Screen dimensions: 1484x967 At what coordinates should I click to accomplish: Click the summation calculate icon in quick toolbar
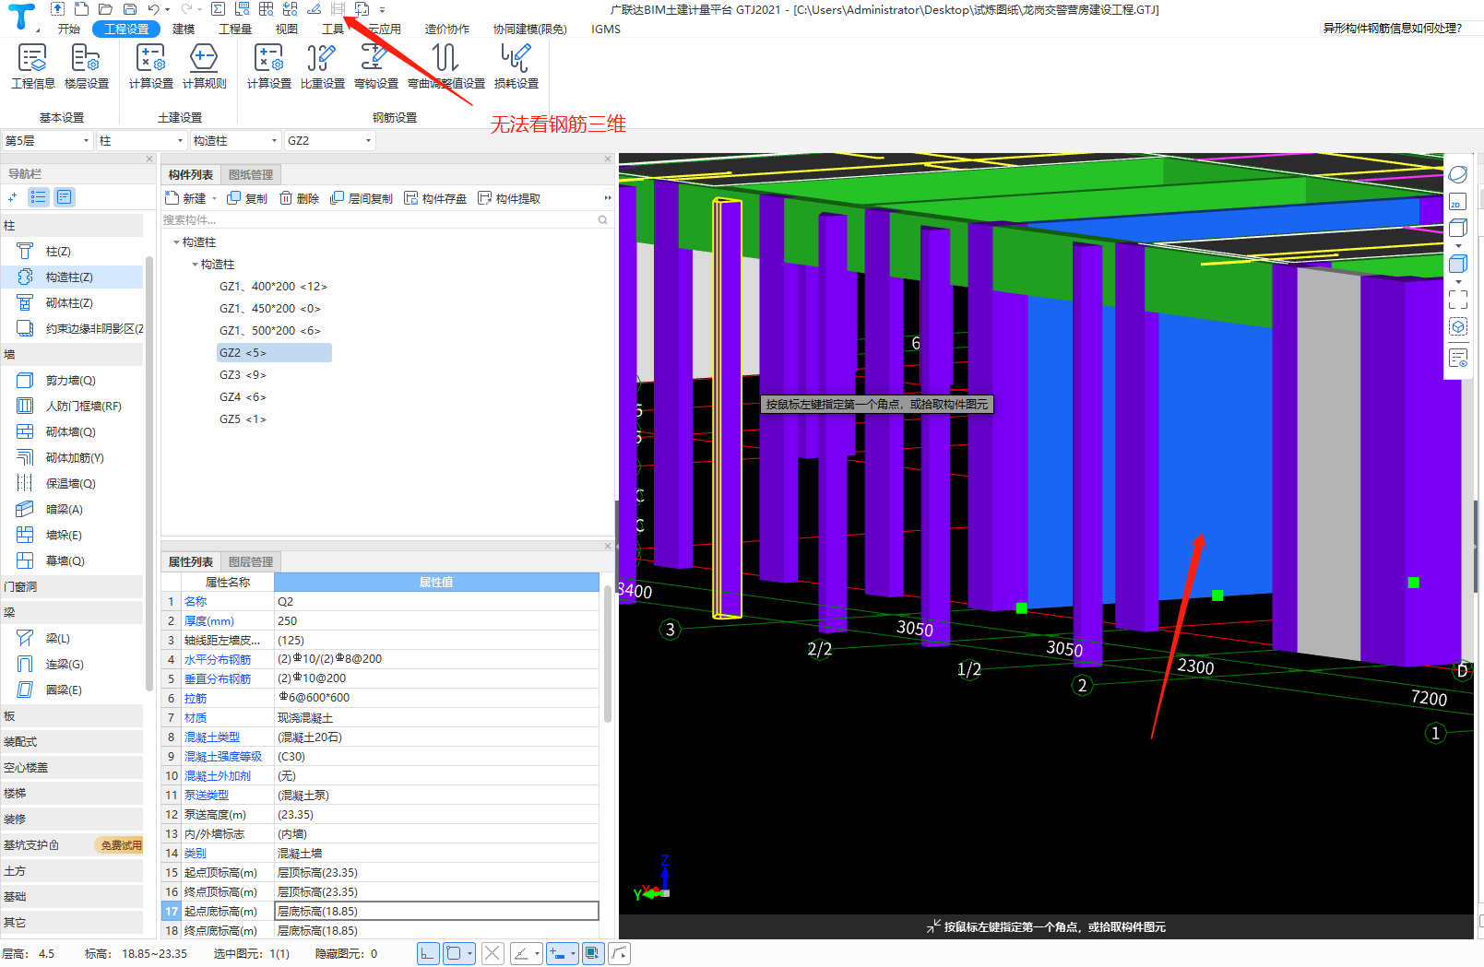(218, 9)
